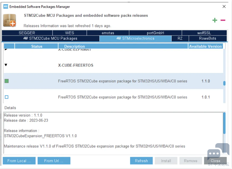Open the RZ tab
232x169 pixels.
[180, 39]
